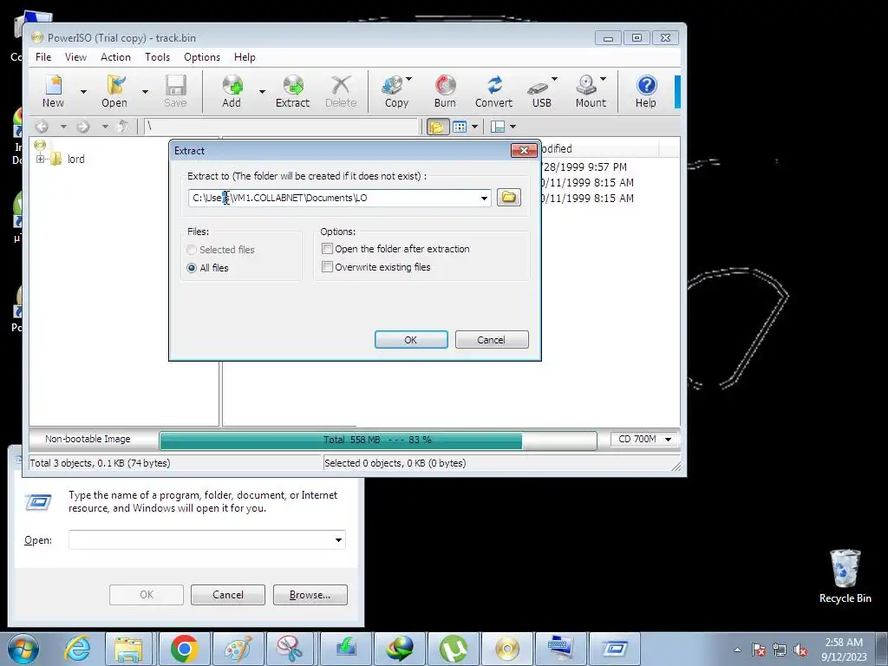Open the Open button dropdown arrow
Image resolution: width=888 pixels, height=666 pixels.
[145, 91]
